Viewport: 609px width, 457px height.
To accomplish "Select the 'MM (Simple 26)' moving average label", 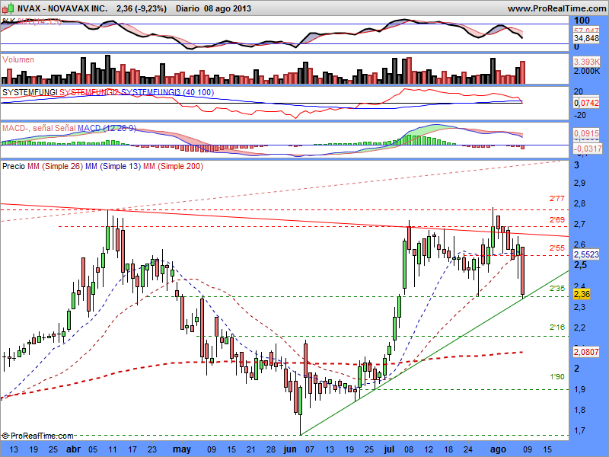I will point(55,166).
